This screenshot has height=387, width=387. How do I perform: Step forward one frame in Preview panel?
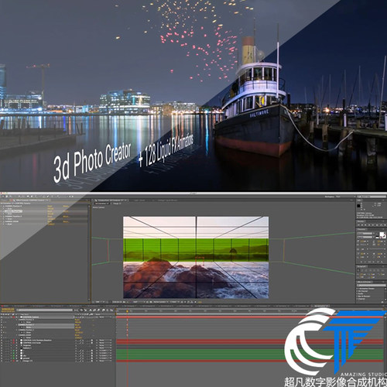pyautogui.click(x=369, y=225)
